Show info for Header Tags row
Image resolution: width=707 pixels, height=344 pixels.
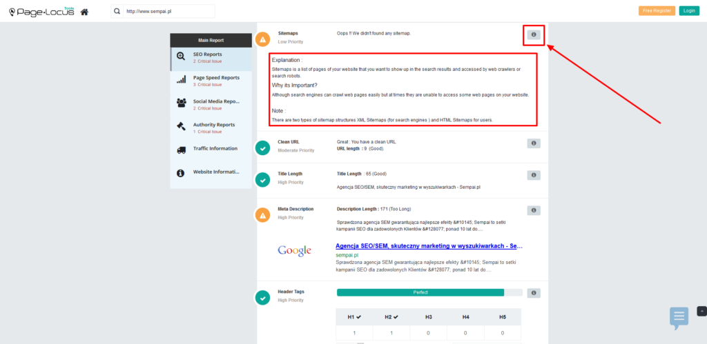tap(534, 293)
